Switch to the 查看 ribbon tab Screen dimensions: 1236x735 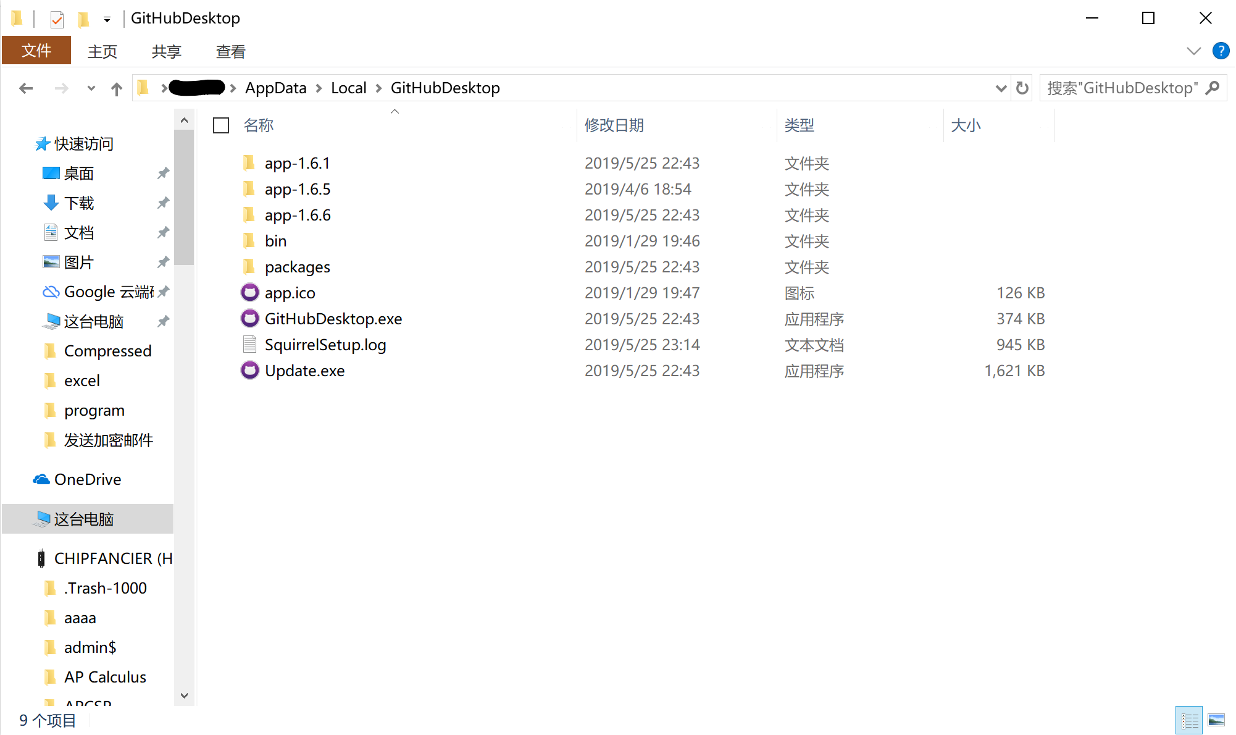pyautogui.click(x=229, y=51)
